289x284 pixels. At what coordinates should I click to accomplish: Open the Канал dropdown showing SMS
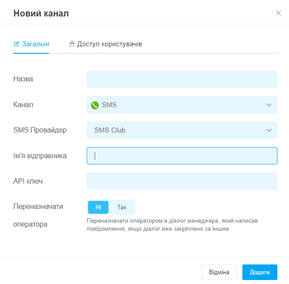coord(182,105)
